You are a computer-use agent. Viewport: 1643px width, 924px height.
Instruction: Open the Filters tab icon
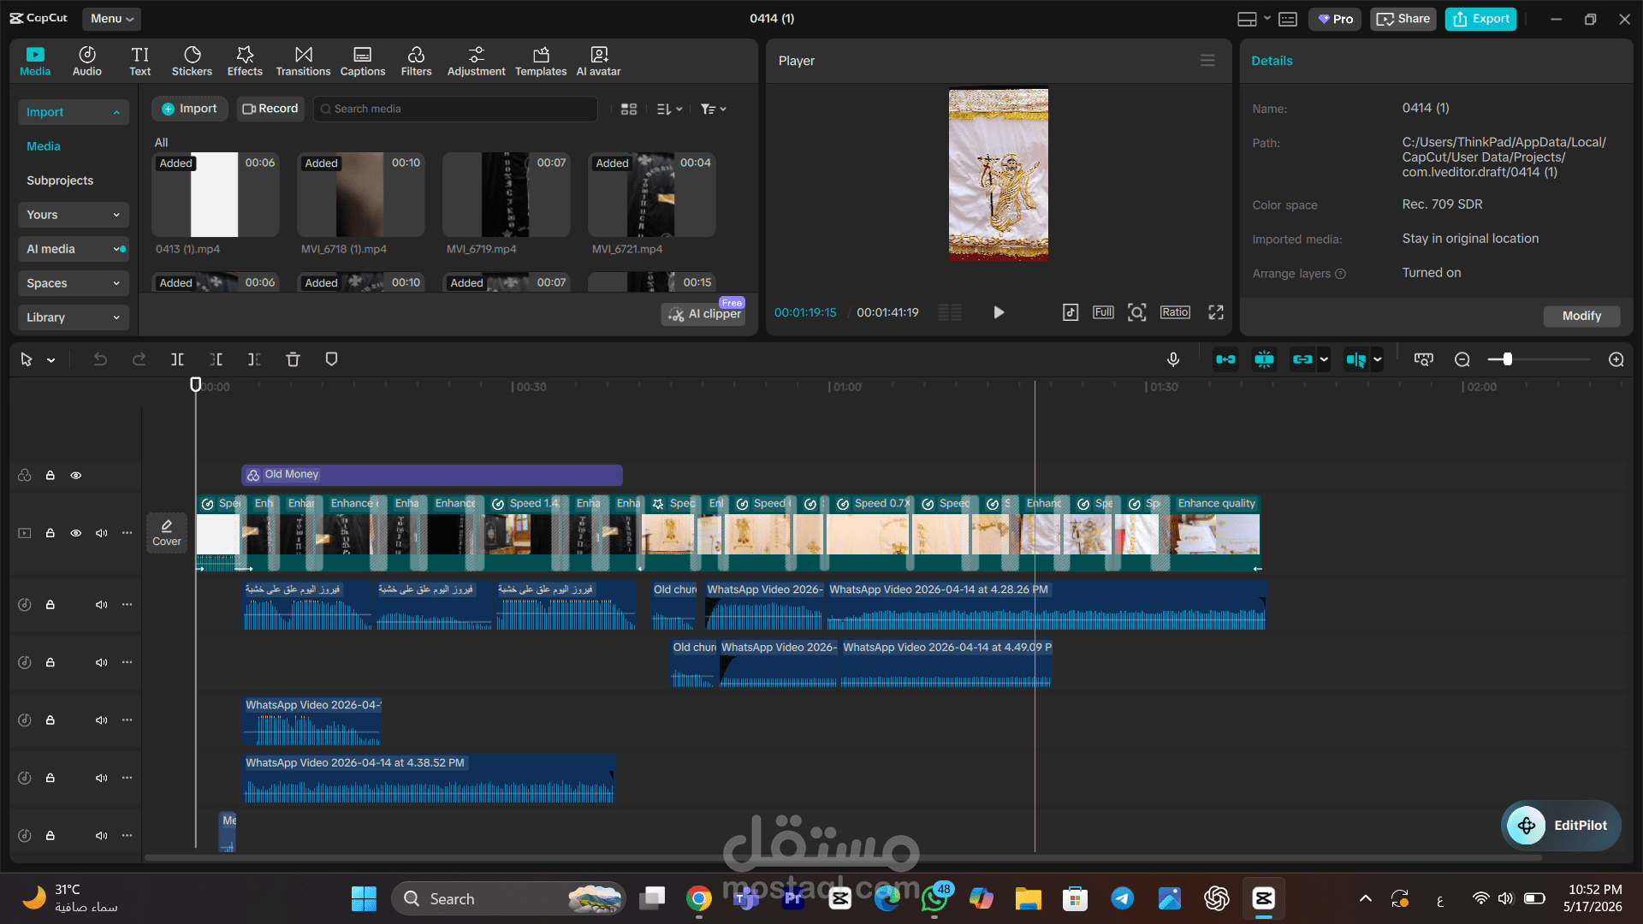coord(416,55)
